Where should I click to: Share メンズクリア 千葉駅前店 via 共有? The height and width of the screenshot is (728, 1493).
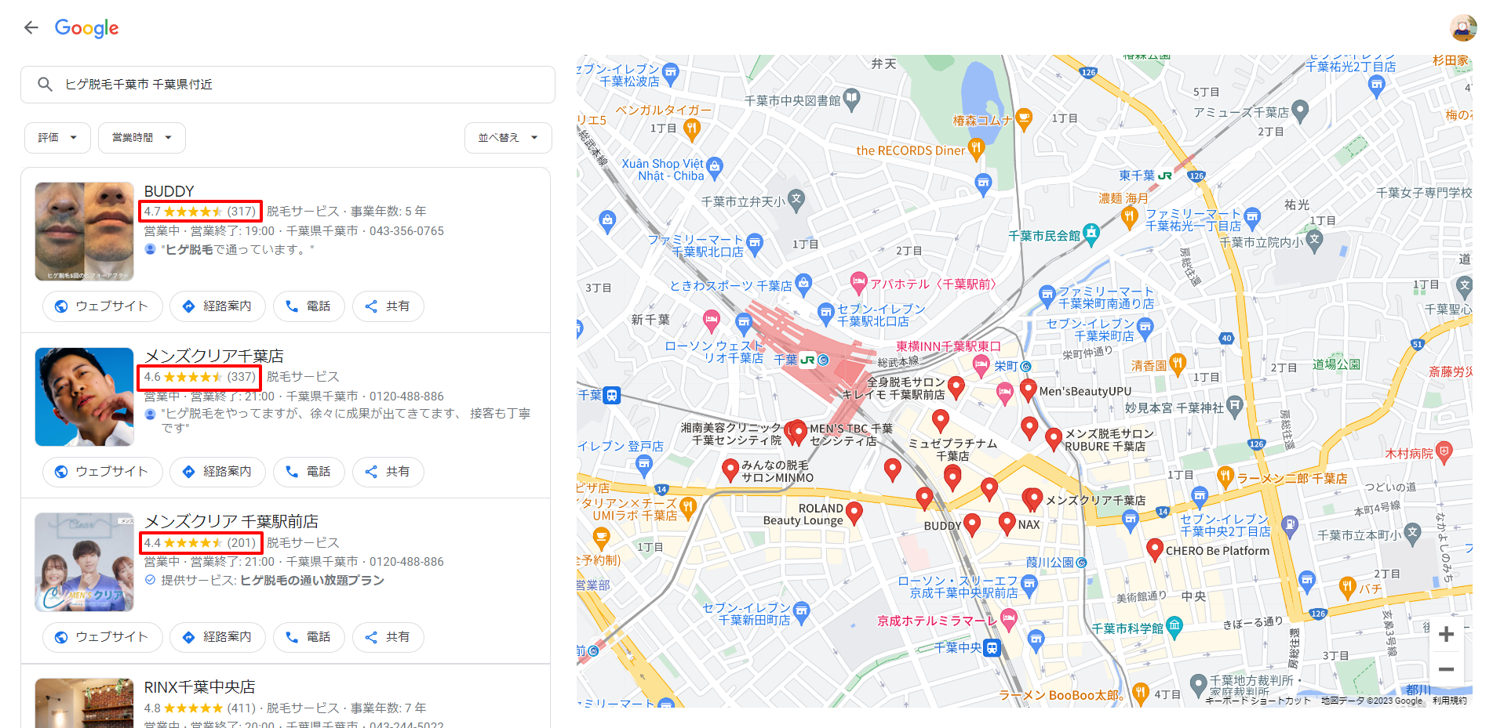click(388, 636)
